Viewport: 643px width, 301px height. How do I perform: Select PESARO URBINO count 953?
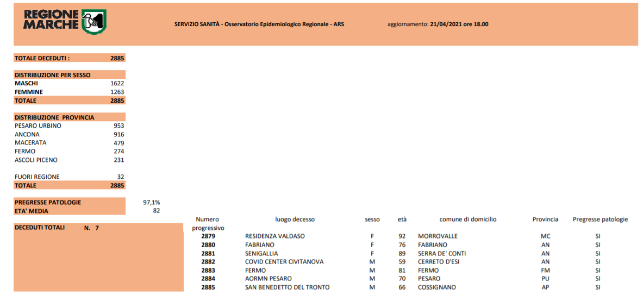pyautogui.click(x=119, y=126)
